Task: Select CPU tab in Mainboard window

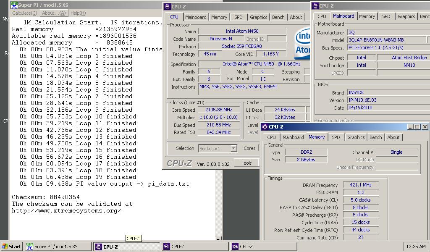Action: (322, 16)
